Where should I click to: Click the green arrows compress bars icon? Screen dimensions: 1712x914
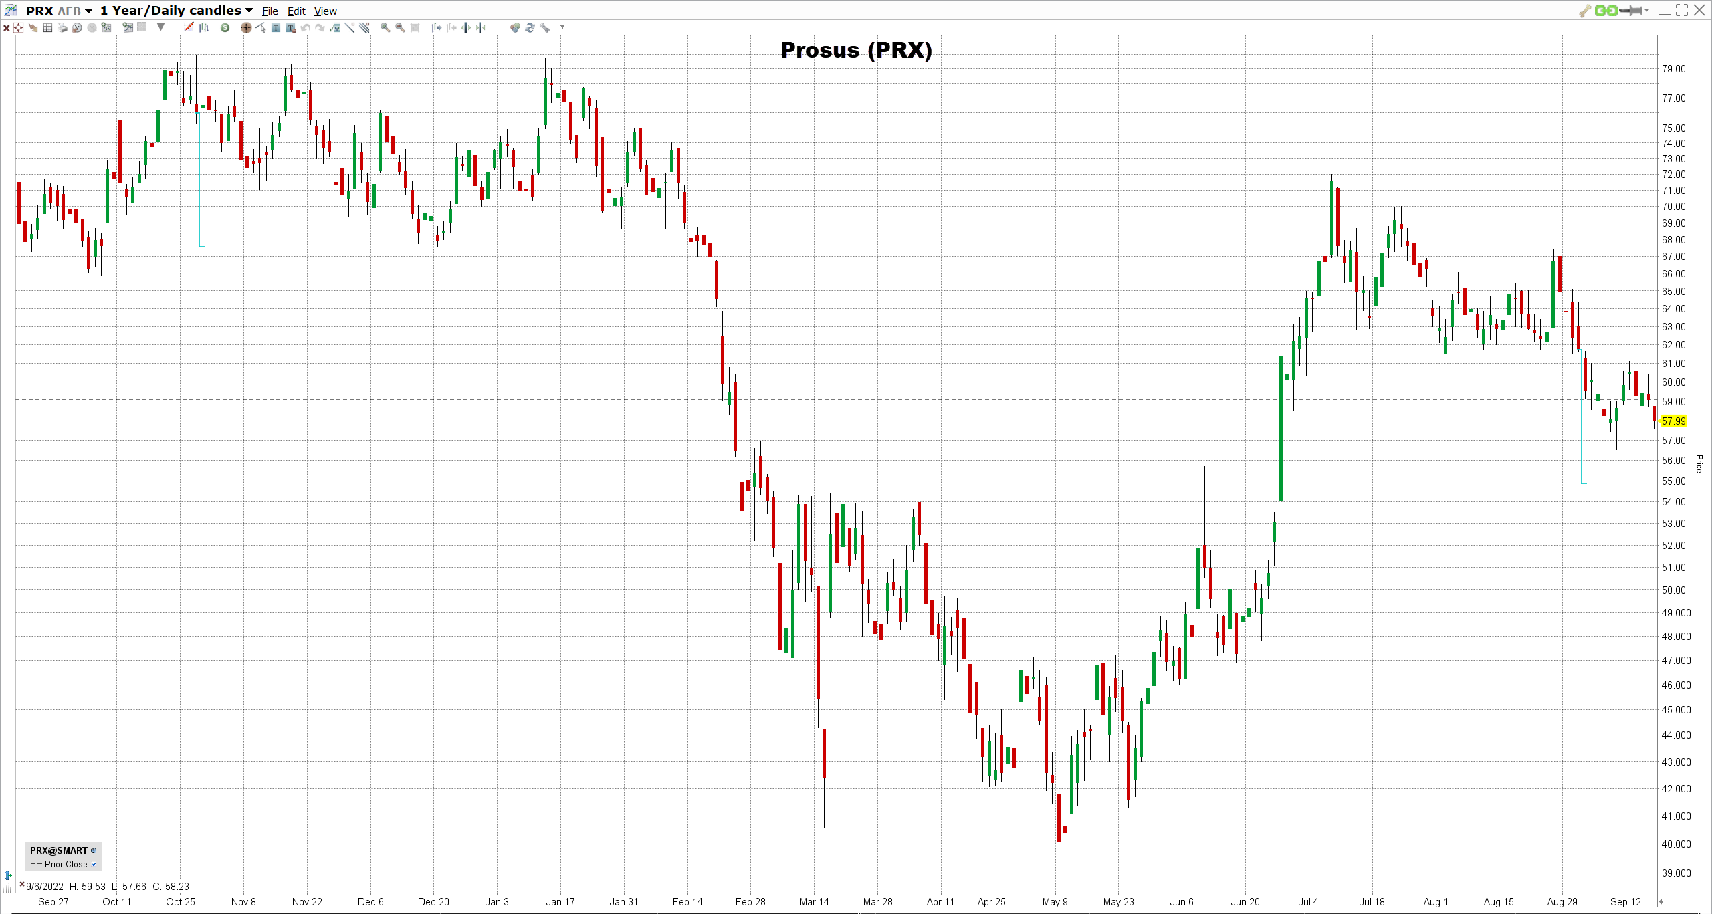pyautogui.click(x=480, y=27)
